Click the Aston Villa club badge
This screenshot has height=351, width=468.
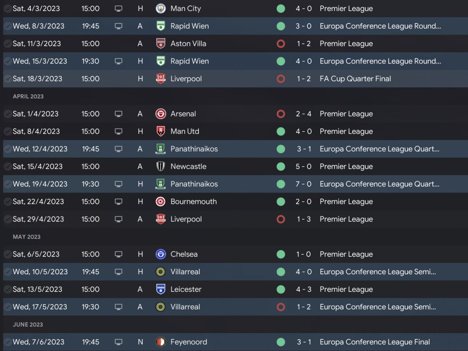tap(161, 43)
